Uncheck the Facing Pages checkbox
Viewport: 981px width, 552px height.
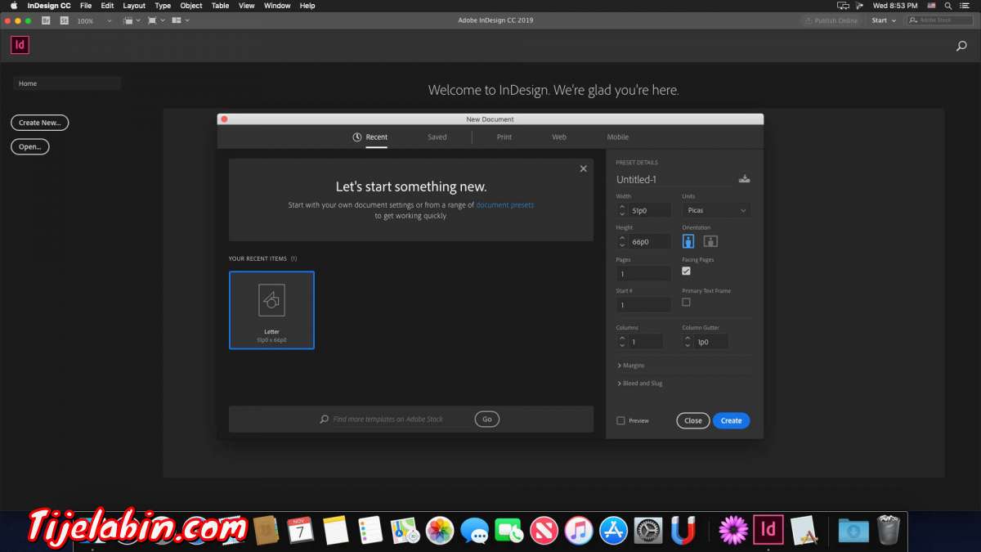click(686, 271)
